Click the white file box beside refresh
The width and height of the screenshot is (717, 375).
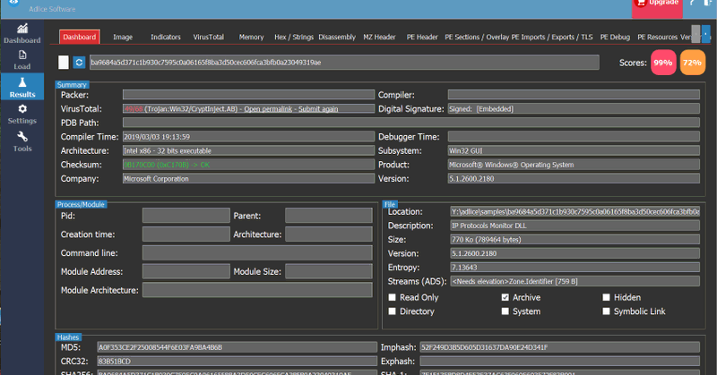pos(63,63)
